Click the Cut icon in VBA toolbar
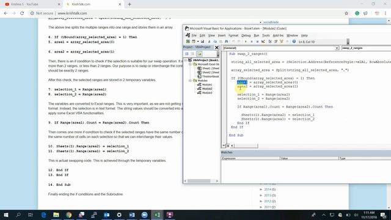 click(x=209, y=42)
